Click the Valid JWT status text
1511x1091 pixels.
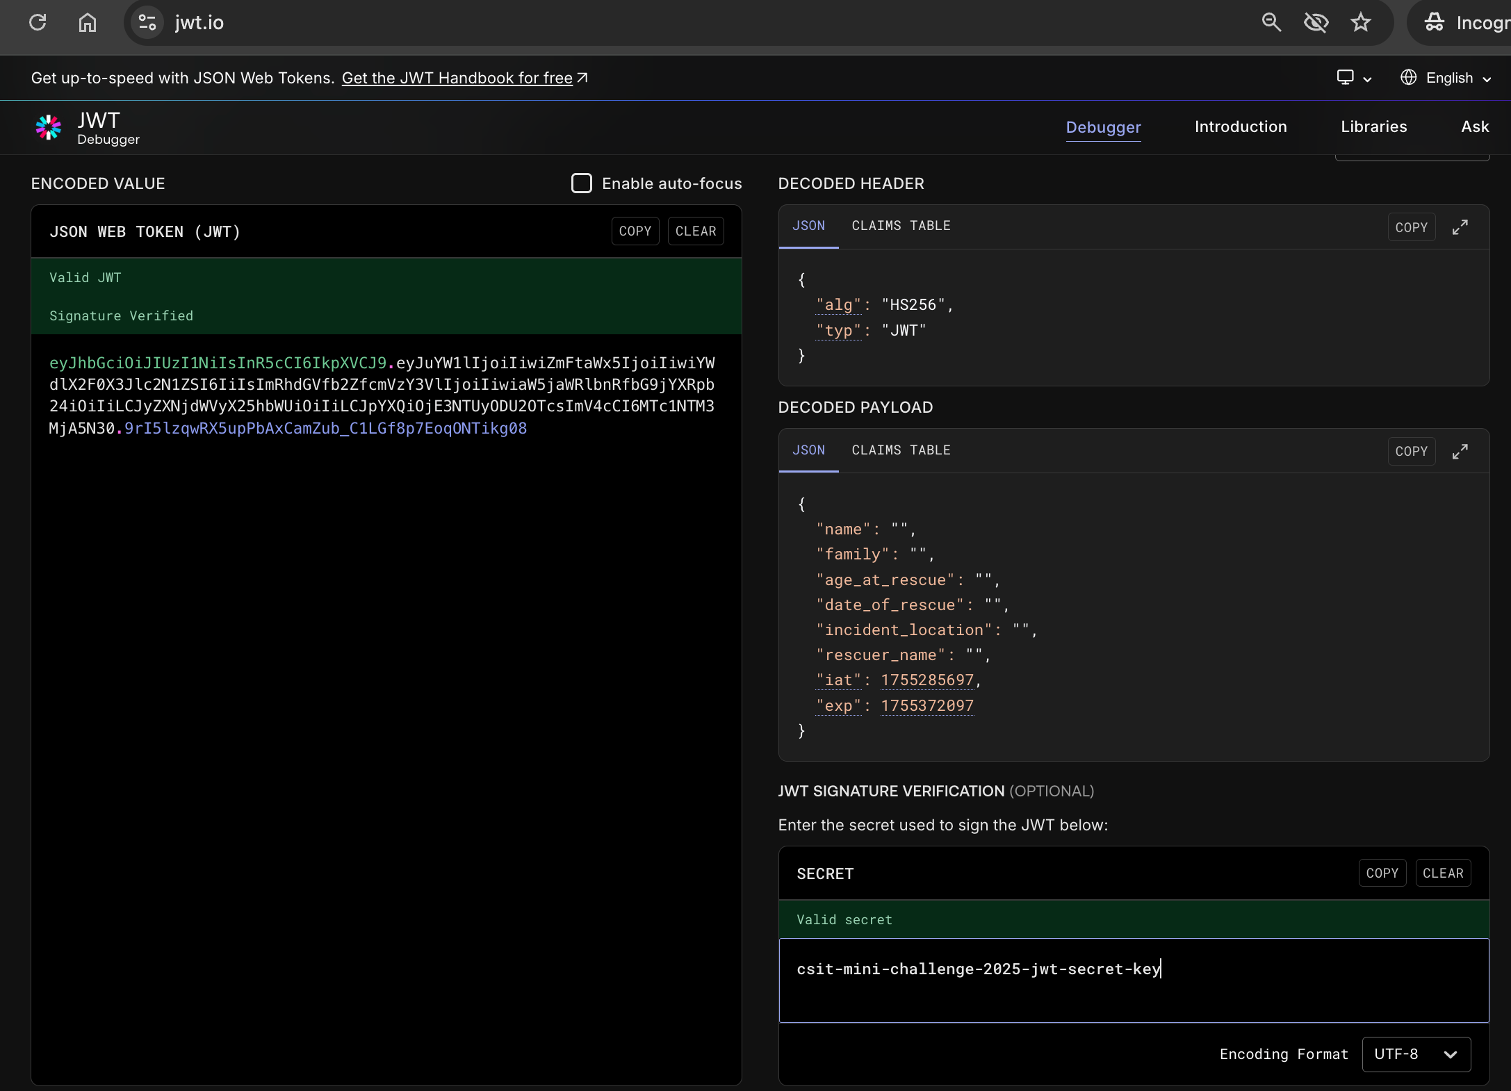click(x=85, y=278)
